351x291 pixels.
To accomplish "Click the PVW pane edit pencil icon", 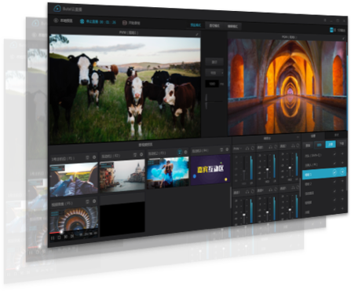I will [x=197, y=34].
